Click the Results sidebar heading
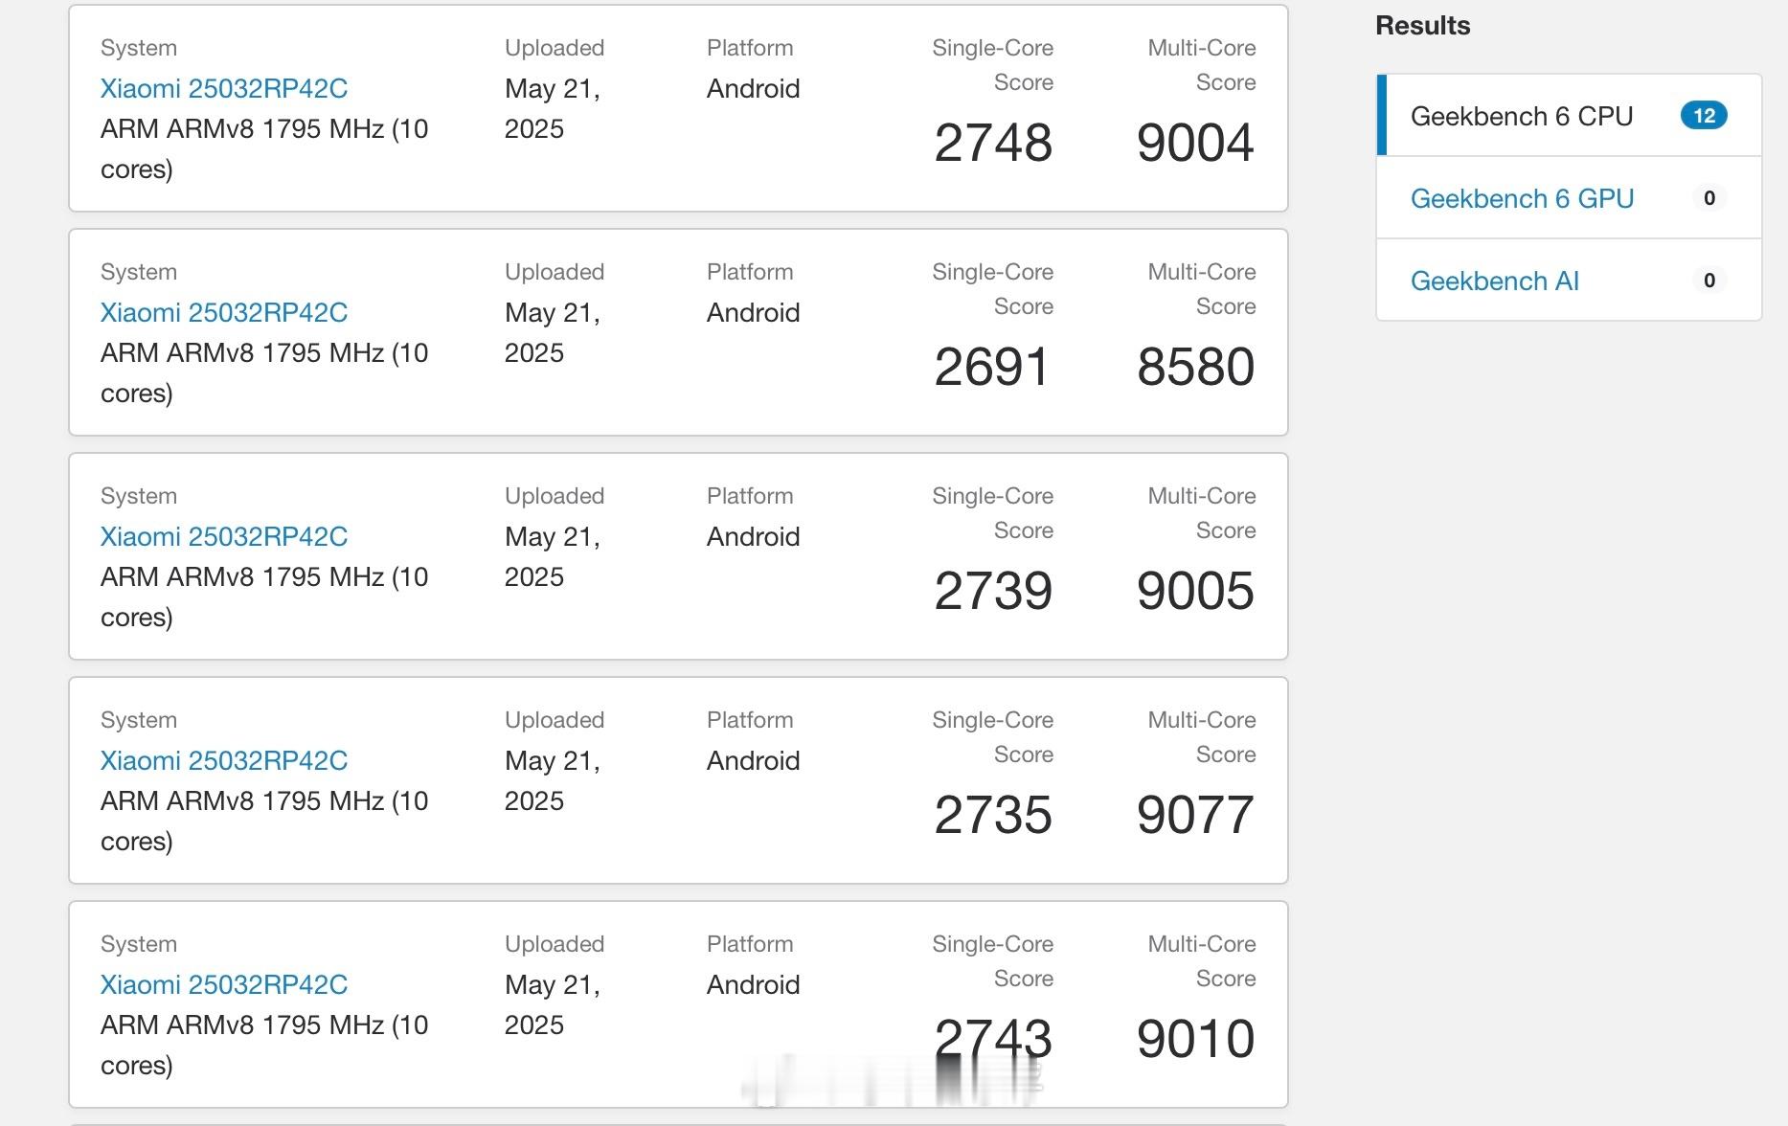The image size is (1788, 1126). [x=1422, y=26]
